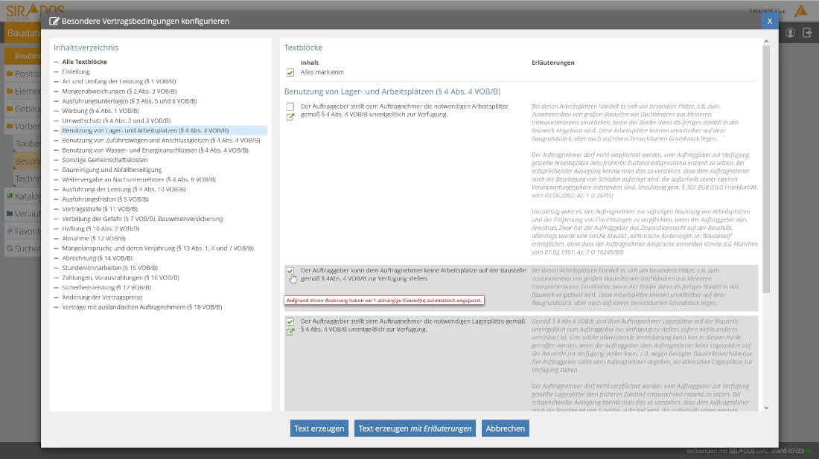Check the unentgeltlich Arbeitsplätze clause checkbox
Viewport: 819px width, 459px height.
290,107
